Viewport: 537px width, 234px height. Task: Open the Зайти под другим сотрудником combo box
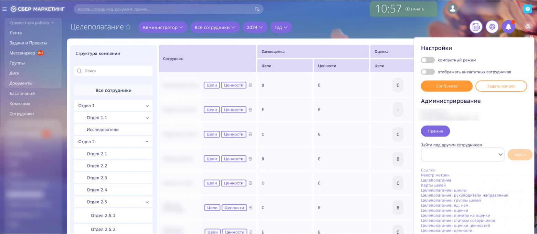462,155
